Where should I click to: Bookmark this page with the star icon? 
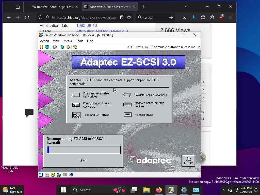tap(129, 18)
